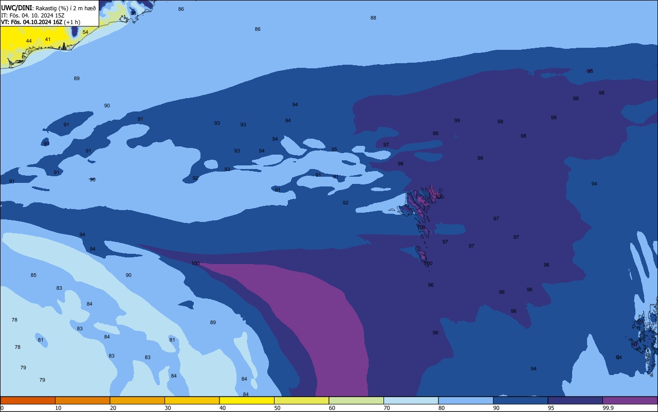Screen dimensions: 658x412
Task: Click the 44 humidity value on the yellow land
Action: [29, 41]
